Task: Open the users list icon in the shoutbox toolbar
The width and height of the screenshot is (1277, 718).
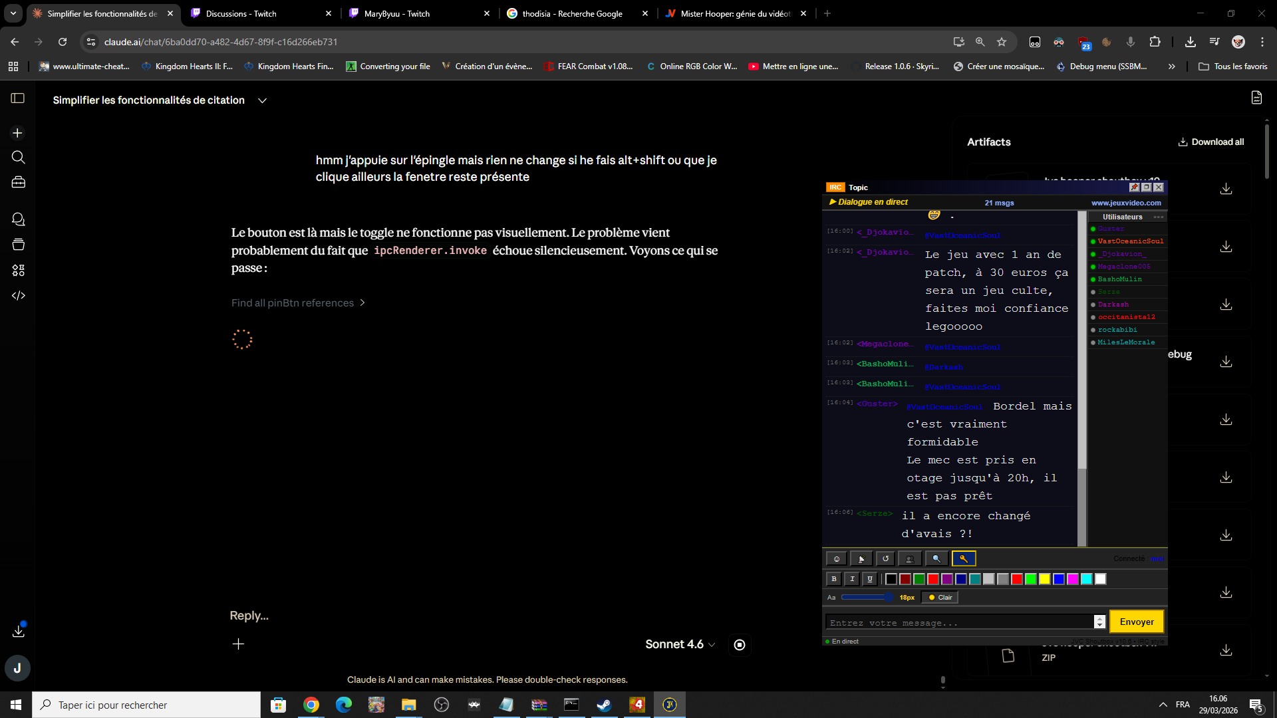Action: 910,559
